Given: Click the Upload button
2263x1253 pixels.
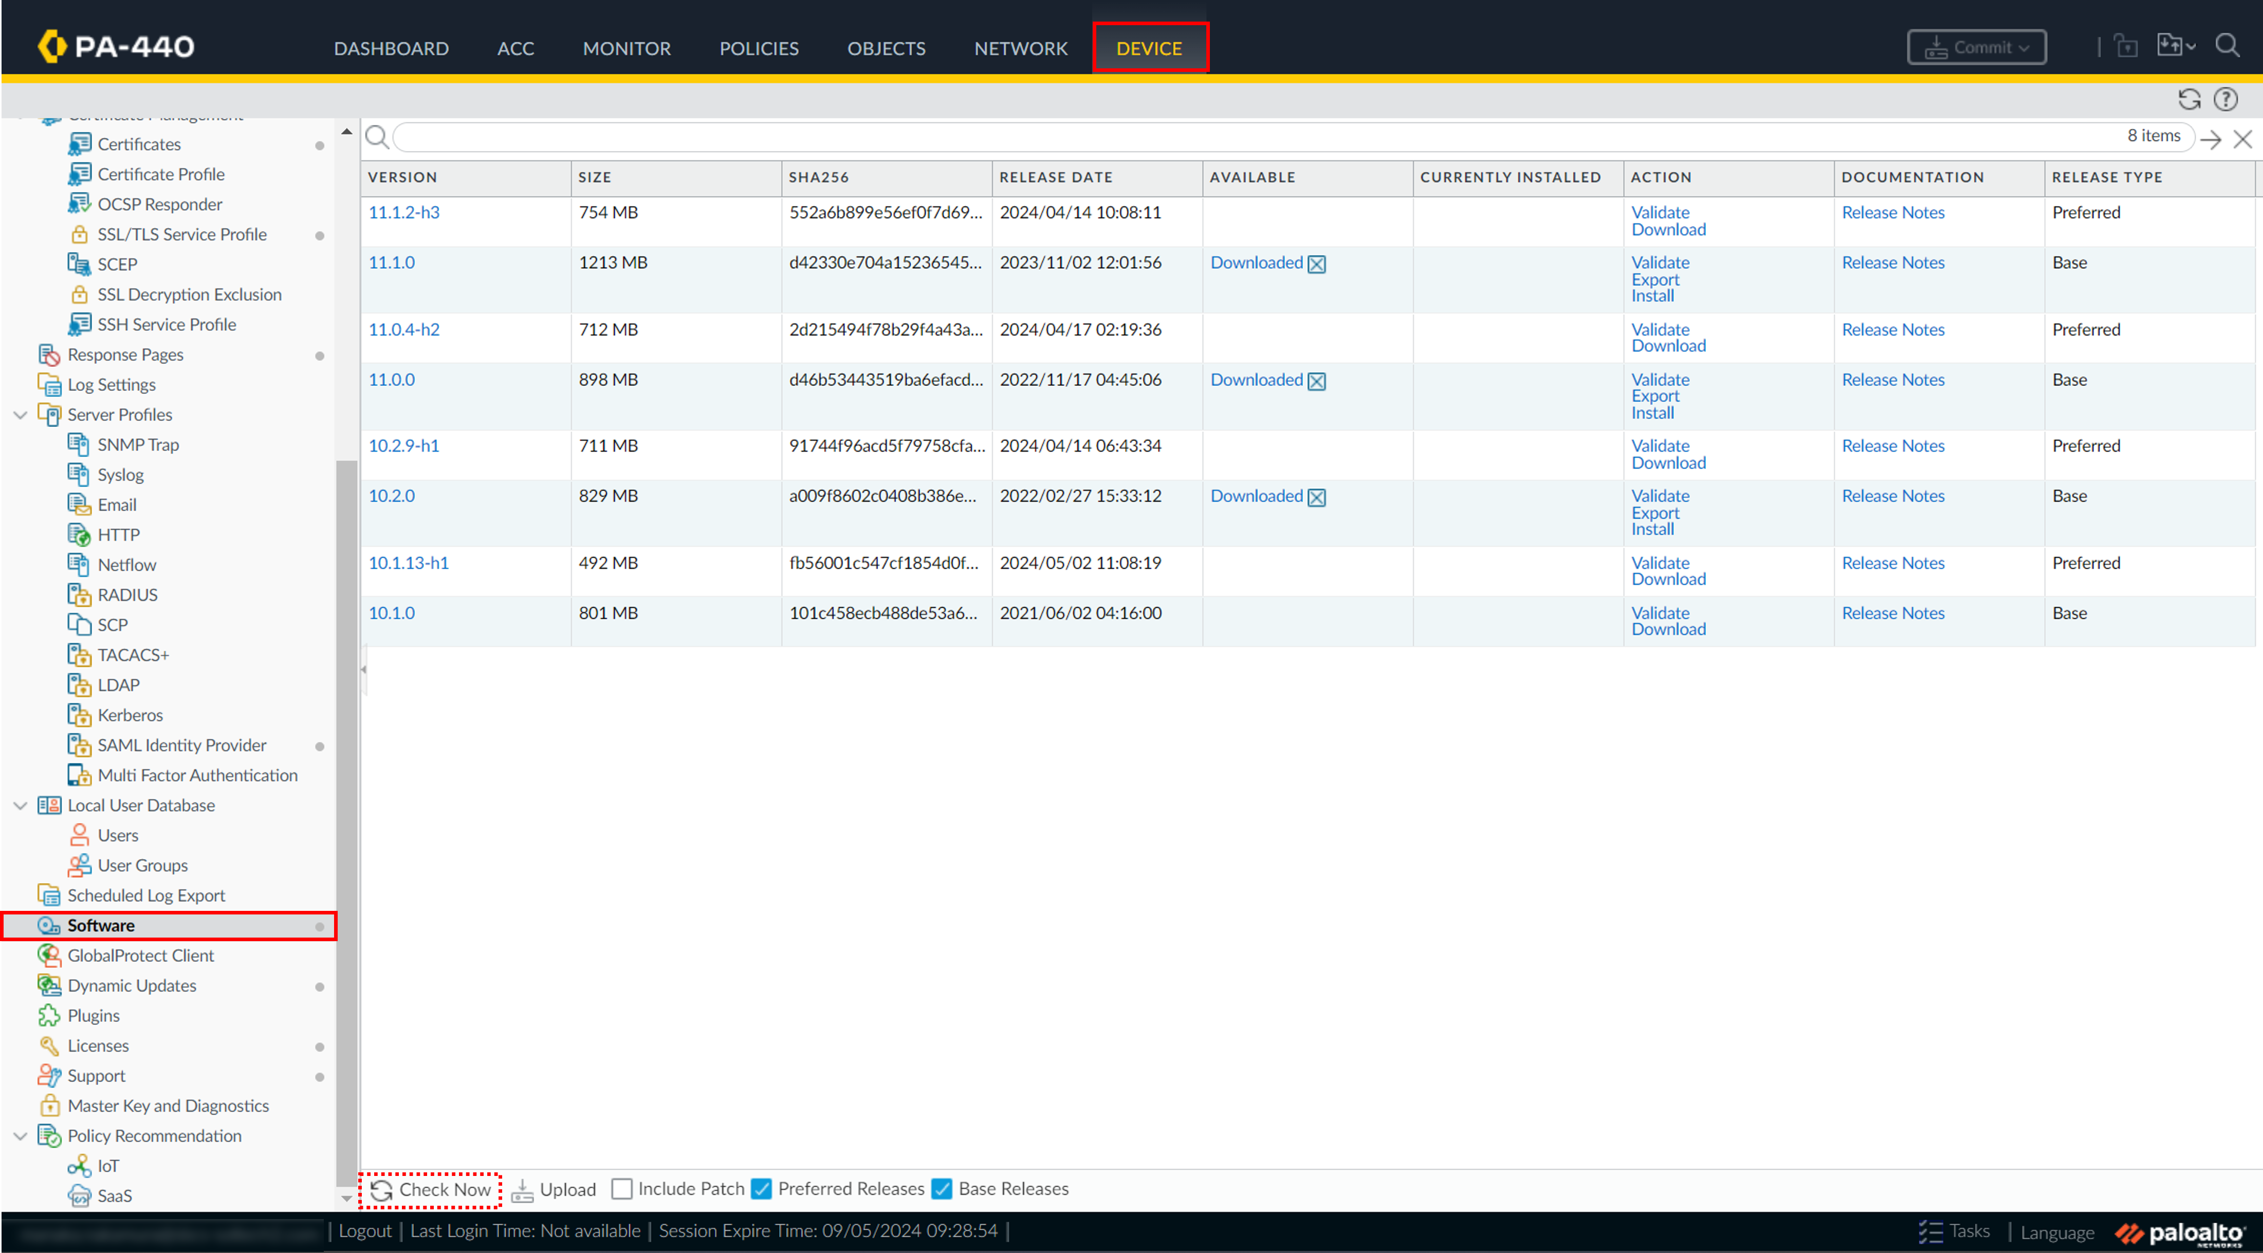Looking at the screenshot, I should pyautogui.click(x=554, y=1190).
